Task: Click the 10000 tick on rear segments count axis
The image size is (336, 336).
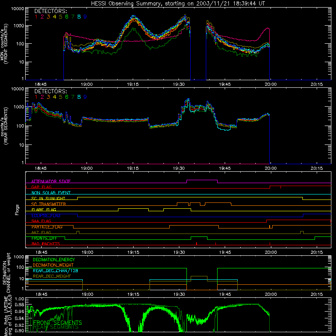Action: tap(18, 89)
